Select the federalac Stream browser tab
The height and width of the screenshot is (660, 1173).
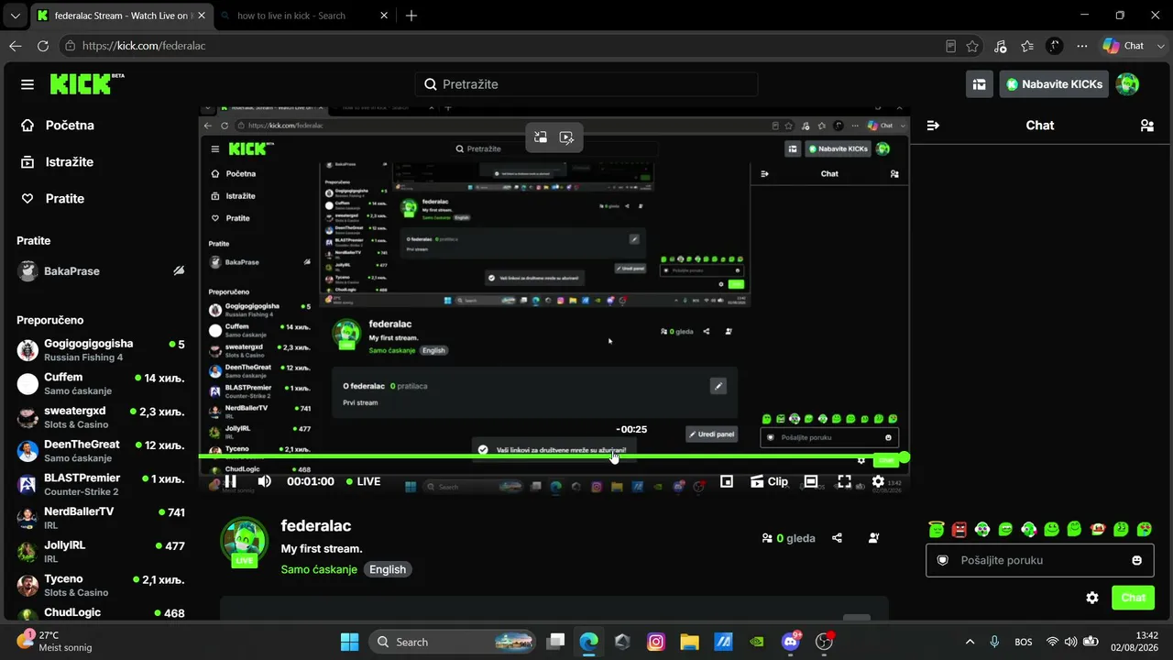122,16
